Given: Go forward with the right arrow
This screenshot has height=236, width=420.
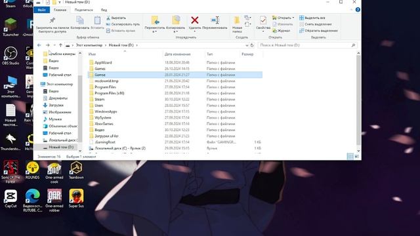Looking at the screenshot, I should click(48, 45).
